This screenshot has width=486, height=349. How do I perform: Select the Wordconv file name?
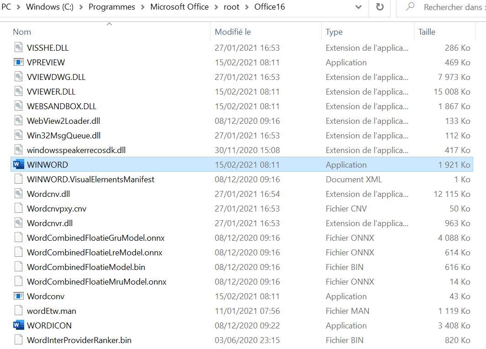[46, 296]
